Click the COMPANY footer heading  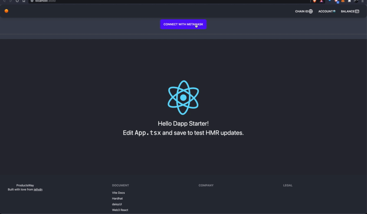point(206,185)
